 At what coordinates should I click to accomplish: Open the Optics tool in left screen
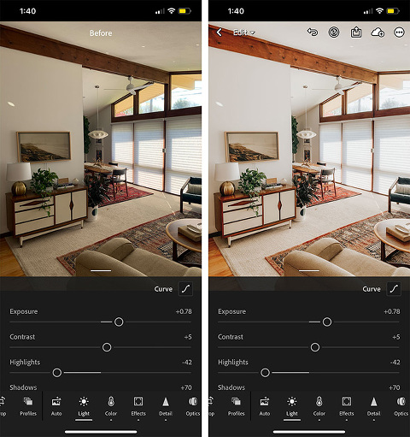(x=193, y=406)
